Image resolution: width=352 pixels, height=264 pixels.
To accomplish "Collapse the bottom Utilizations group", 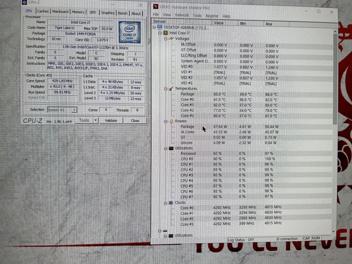I will (165, 236).
